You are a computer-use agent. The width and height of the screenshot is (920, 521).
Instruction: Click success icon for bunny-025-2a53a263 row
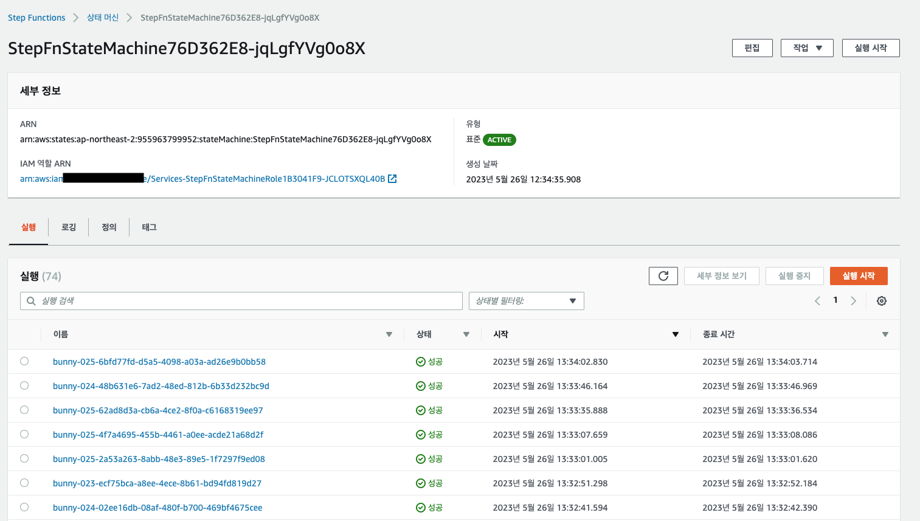tap(420, 459)
